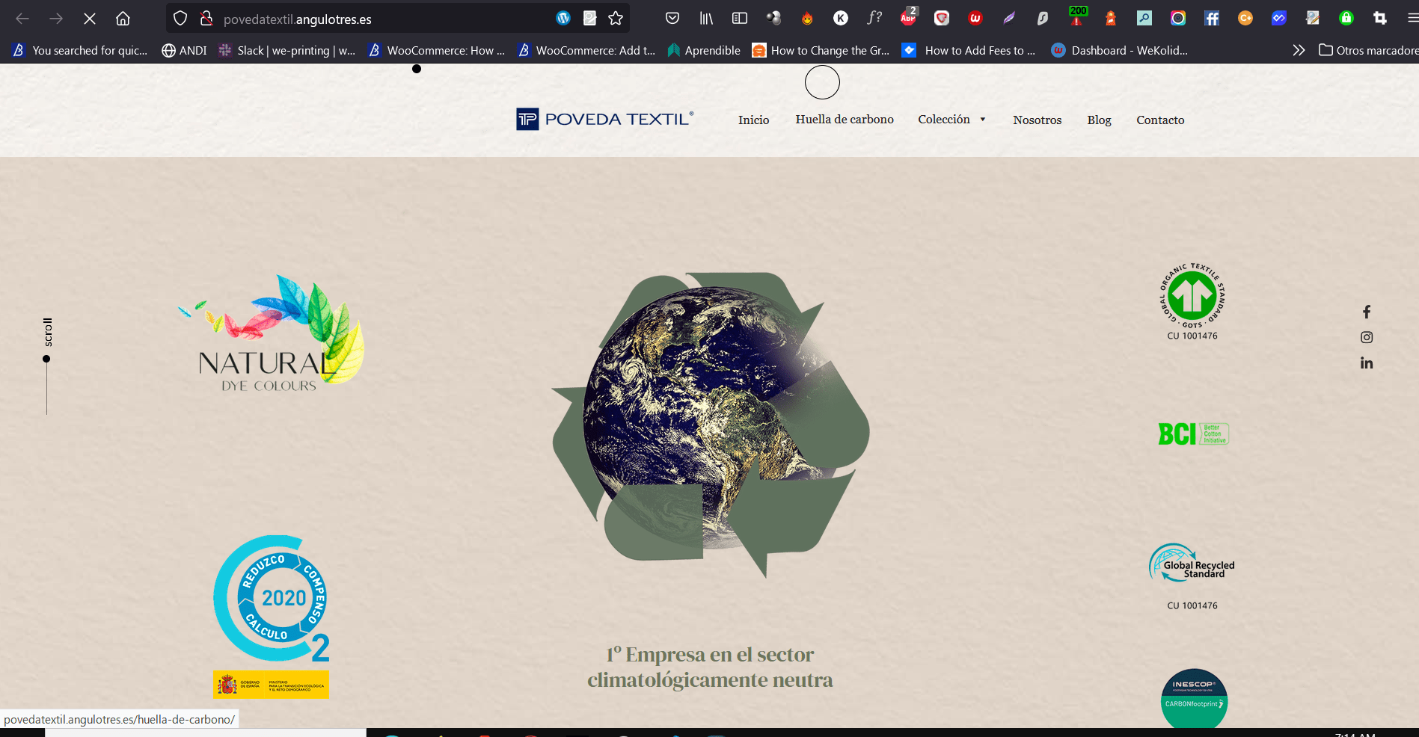This screenshot has height=737, width=1419.
Task: Open the Adblock Plus extension
Action: pos(909,17)
